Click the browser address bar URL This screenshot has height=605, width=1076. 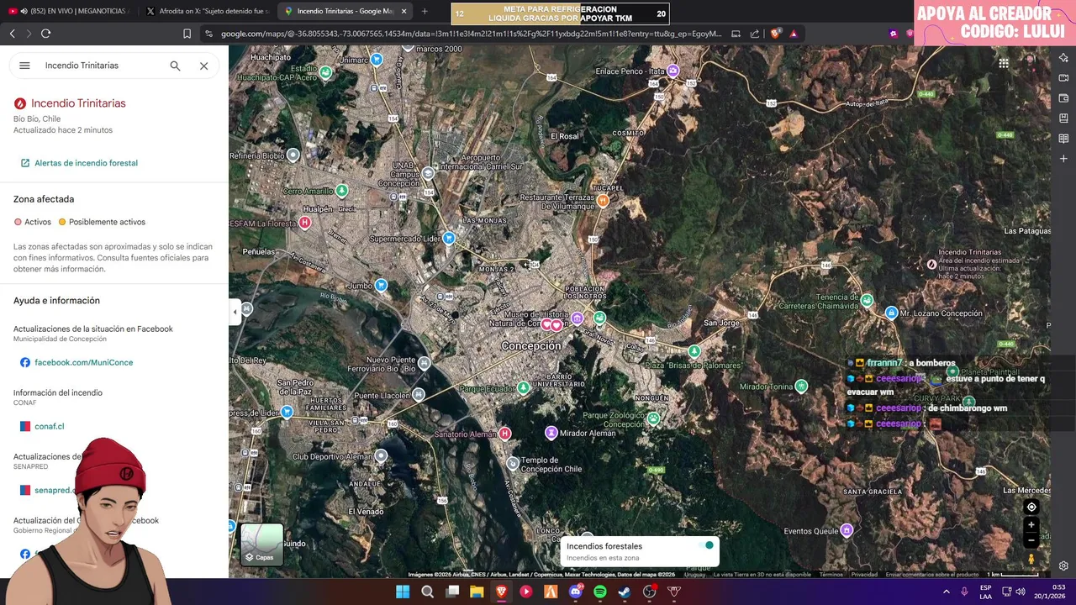(471, 34)
